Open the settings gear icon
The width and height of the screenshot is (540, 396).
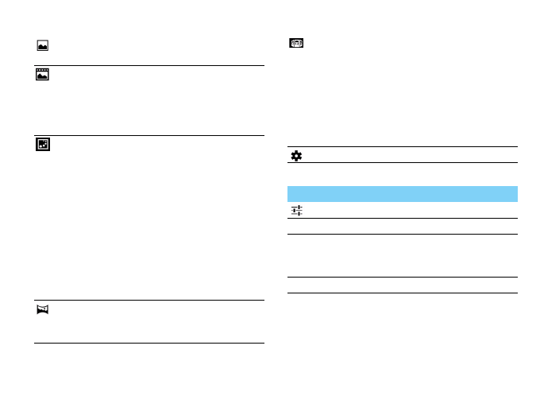click(x=296, y=156)
